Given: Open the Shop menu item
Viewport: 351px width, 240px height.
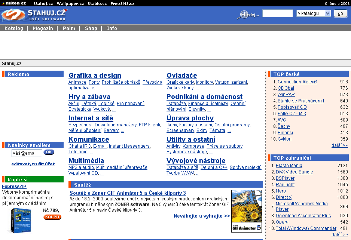Looking at the screenshot, I should [x=91, y=28].
